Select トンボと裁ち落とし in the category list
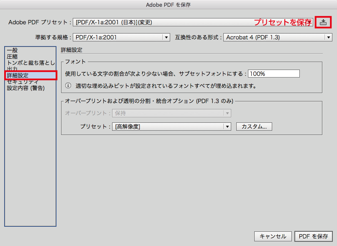337x246 pixels. click(31, 63)
